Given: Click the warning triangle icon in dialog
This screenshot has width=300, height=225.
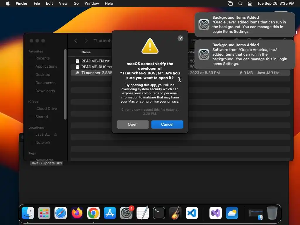Looking at the screenshot, I should (x=150, y=46).
